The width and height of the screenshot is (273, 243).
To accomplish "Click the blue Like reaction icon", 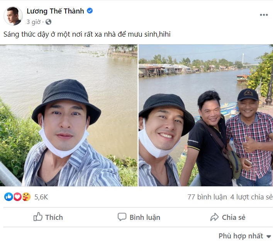I will pos(8,197).
